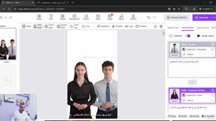Screen dimensions: 216x121
Task: Add a new scene
Action: pyautogui.click(x=7, y=81)
